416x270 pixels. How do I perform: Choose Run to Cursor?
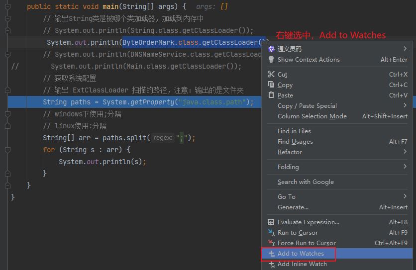337,233
